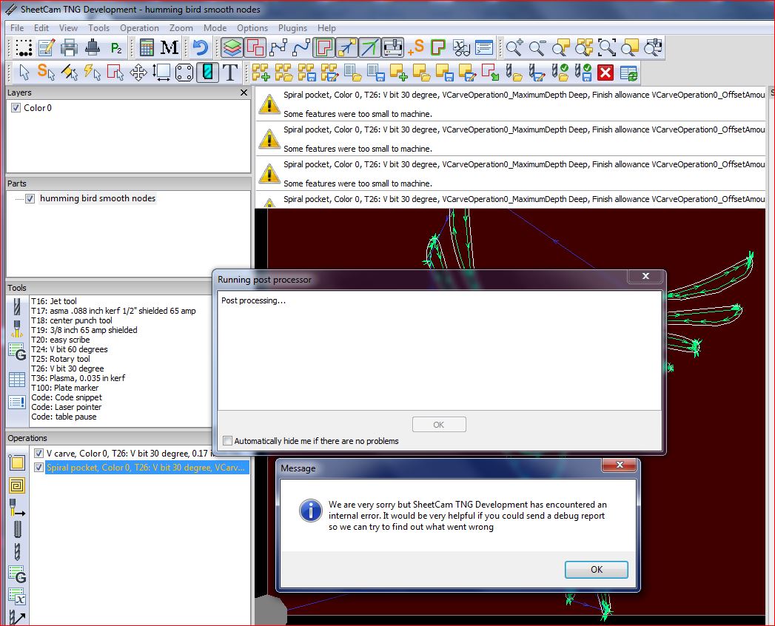Choose the four-arrow move tool

138,73
